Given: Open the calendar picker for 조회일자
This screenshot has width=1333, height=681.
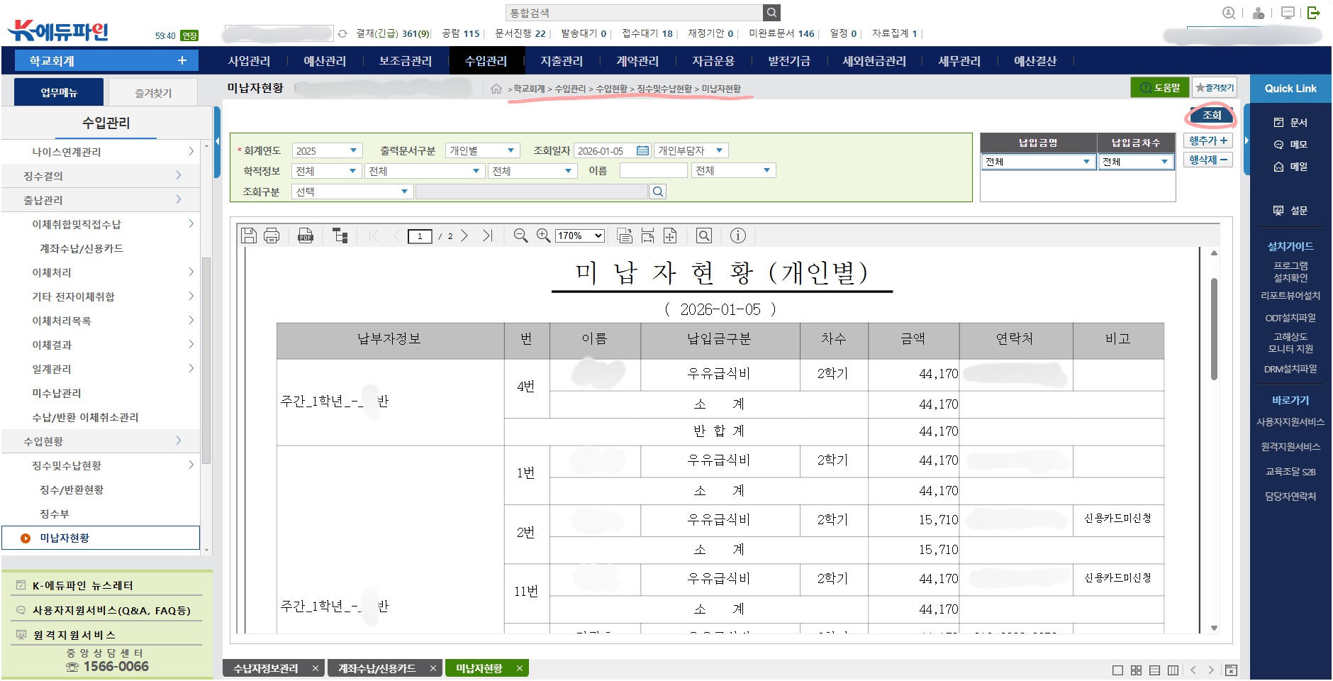Looking at the screenshot, I should (x=642, y=151).
